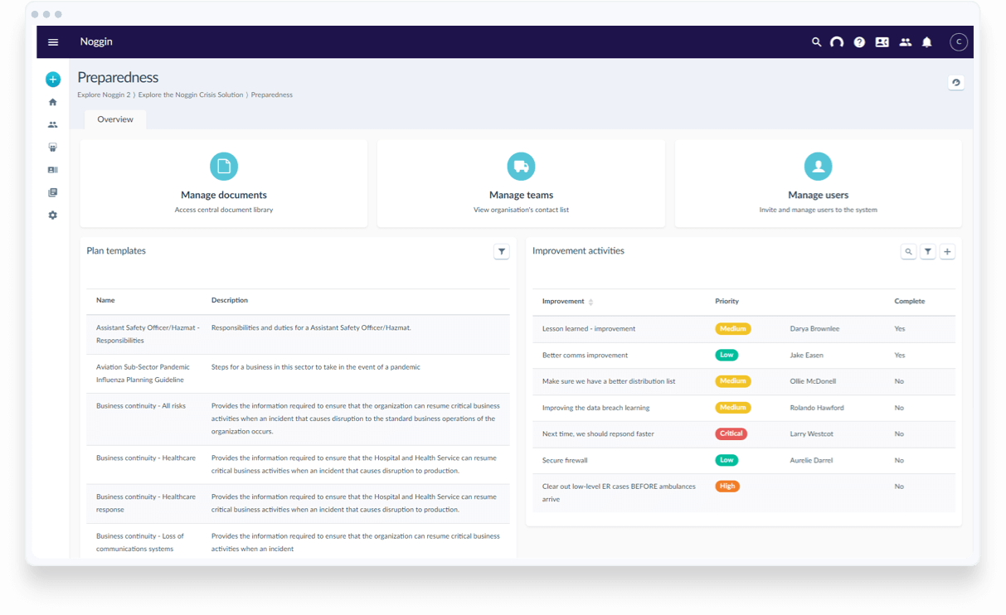
Task: Open the Manage teams card
Action: (521, 183)
